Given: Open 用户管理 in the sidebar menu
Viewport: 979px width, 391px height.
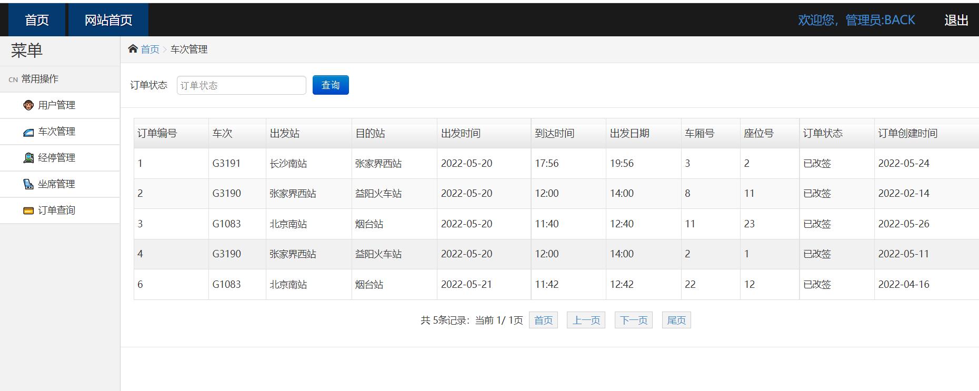Looking at the screenshot, I should point(60,105).
